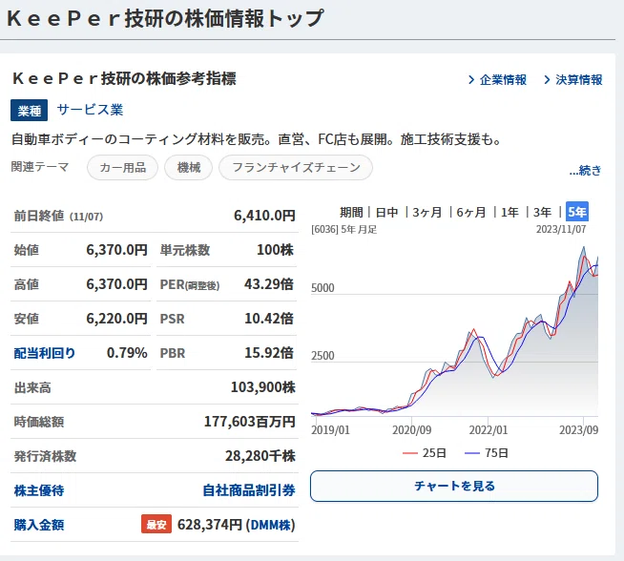Viewport: 624px width, 561px height.
Task: Click the 時価総額 value 177,603百万円
Action: [250, 422]
